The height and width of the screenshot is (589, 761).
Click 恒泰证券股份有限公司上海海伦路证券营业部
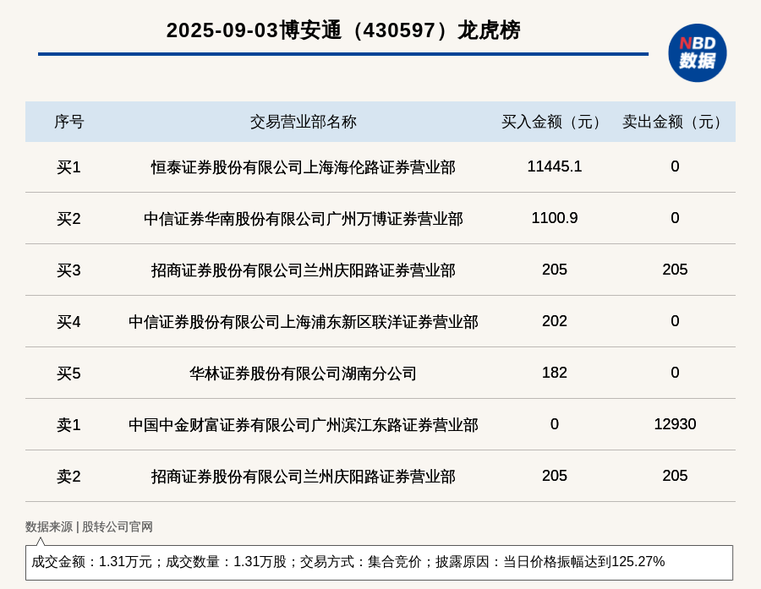[304, 167]
